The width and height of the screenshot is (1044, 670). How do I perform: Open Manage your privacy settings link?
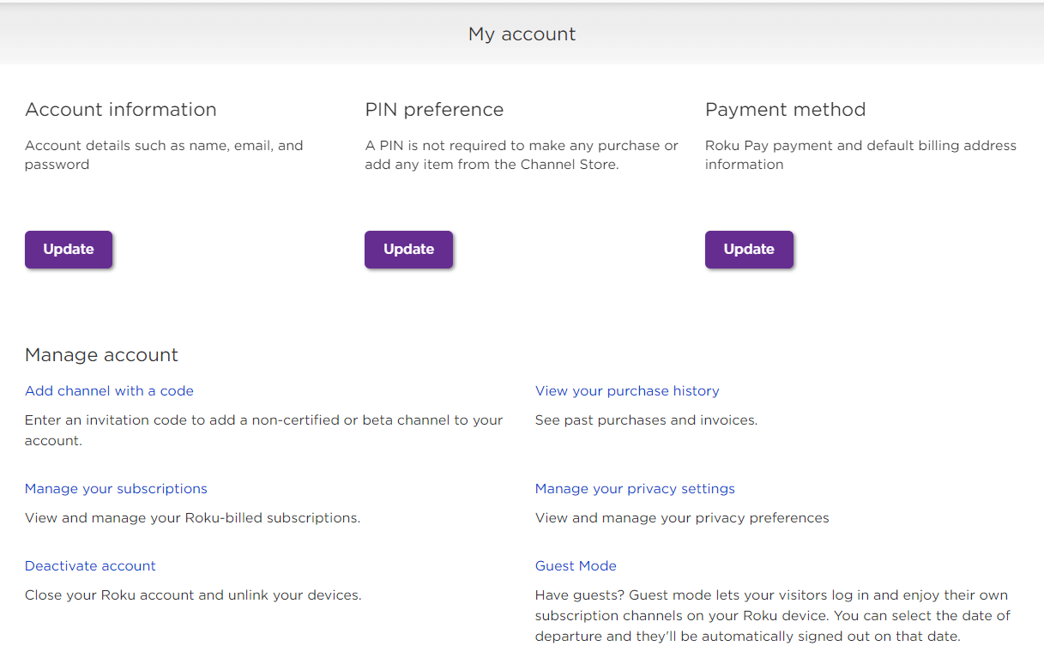click(635, 488)
